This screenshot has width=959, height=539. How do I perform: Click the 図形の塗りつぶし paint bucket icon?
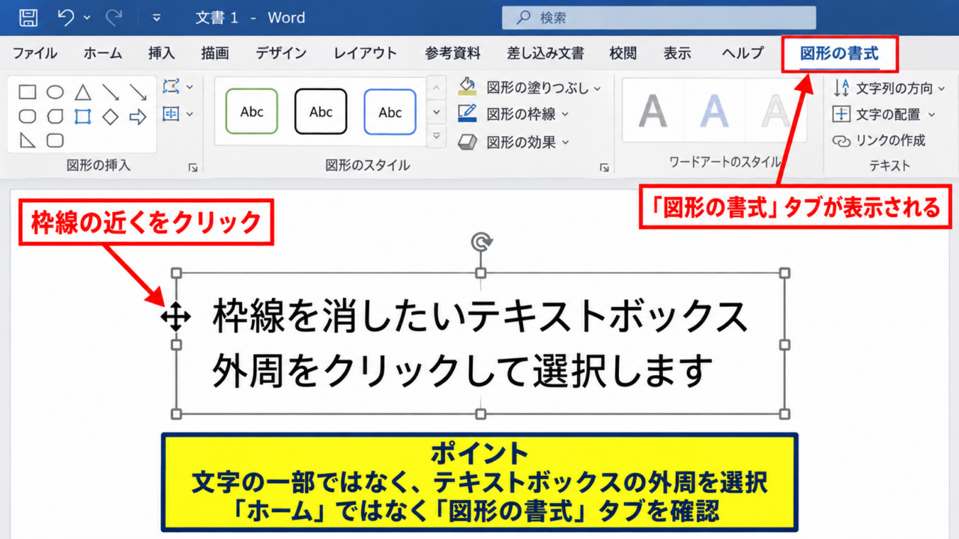(468, 86)
